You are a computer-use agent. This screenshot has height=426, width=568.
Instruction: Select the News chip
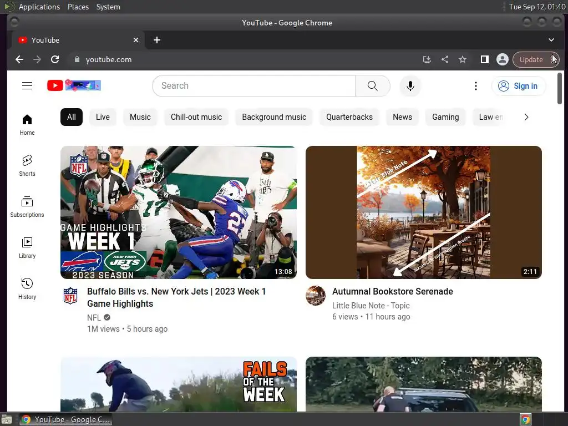[x=403, y=117]
